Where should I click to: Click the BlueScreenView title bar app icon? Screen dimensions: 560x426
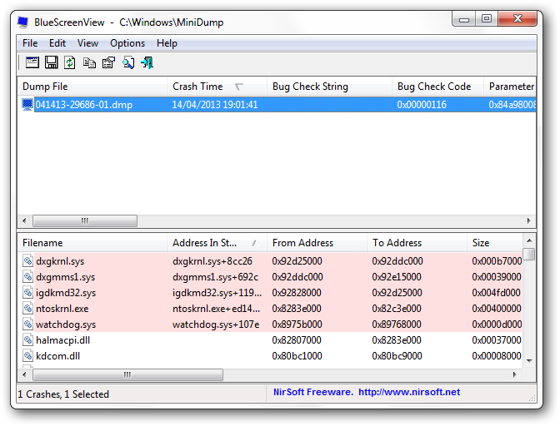23,22
